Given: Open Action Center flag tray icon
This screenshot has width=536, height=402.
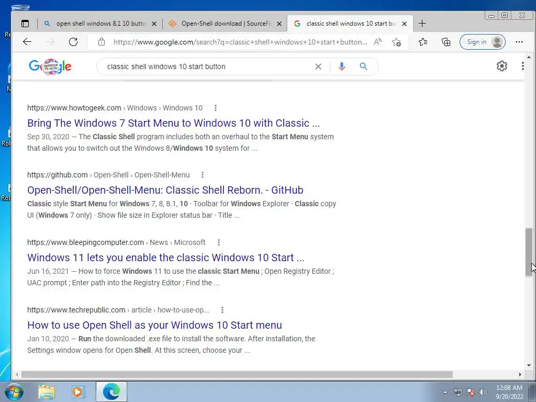Looking at the screenshot, I should point(471,392).
